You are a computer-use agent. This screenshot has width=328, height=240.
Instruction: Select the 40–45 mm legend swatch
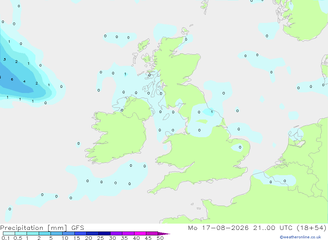click(140, 233)
